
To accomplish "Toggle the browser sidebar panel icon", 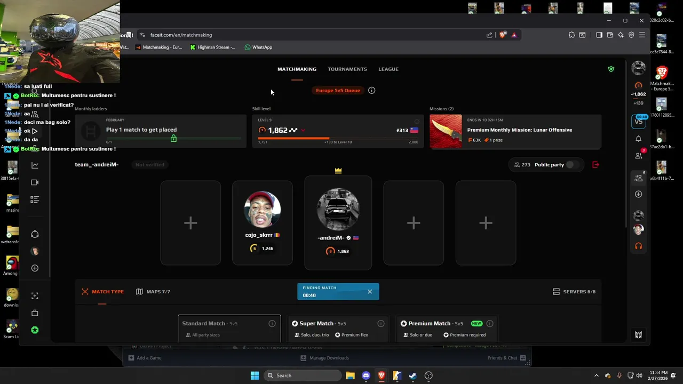I will pyautogui.click(x=599, y=35).
